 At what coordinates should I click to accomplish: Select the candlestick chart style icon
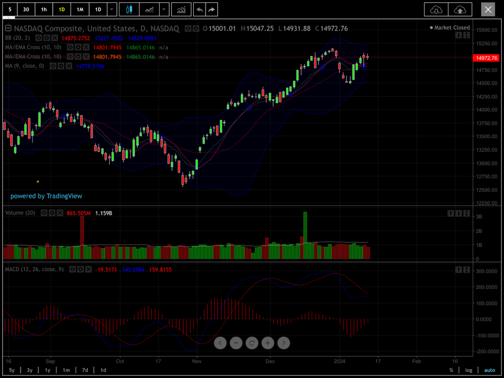(x=129, y=10)
